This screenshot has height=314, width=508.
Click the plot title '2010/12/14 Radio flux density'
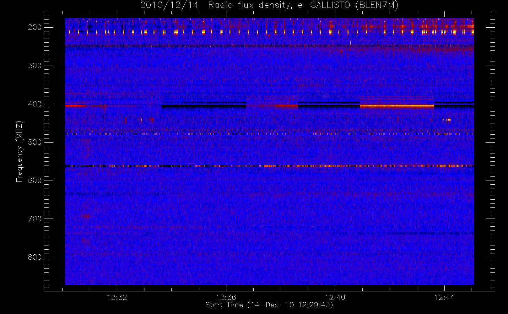pyautogui.click(x=269, y=5)
